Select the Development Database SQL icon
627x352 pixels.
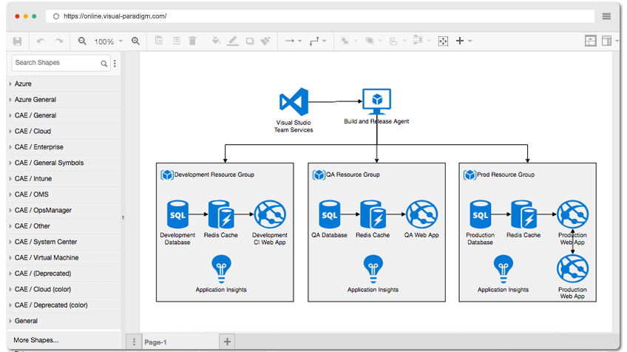pos(177,214)
